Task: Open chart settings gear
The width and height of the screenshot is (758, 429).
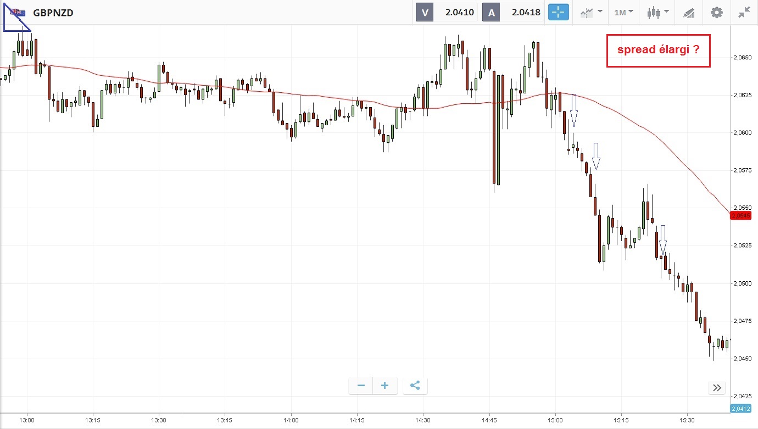Action: click(x=716, y=12)
